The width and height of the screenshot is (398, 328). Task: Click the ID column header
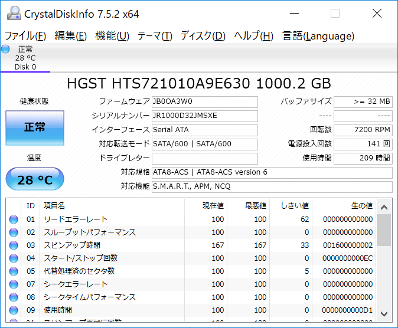[x=31, y=205]
